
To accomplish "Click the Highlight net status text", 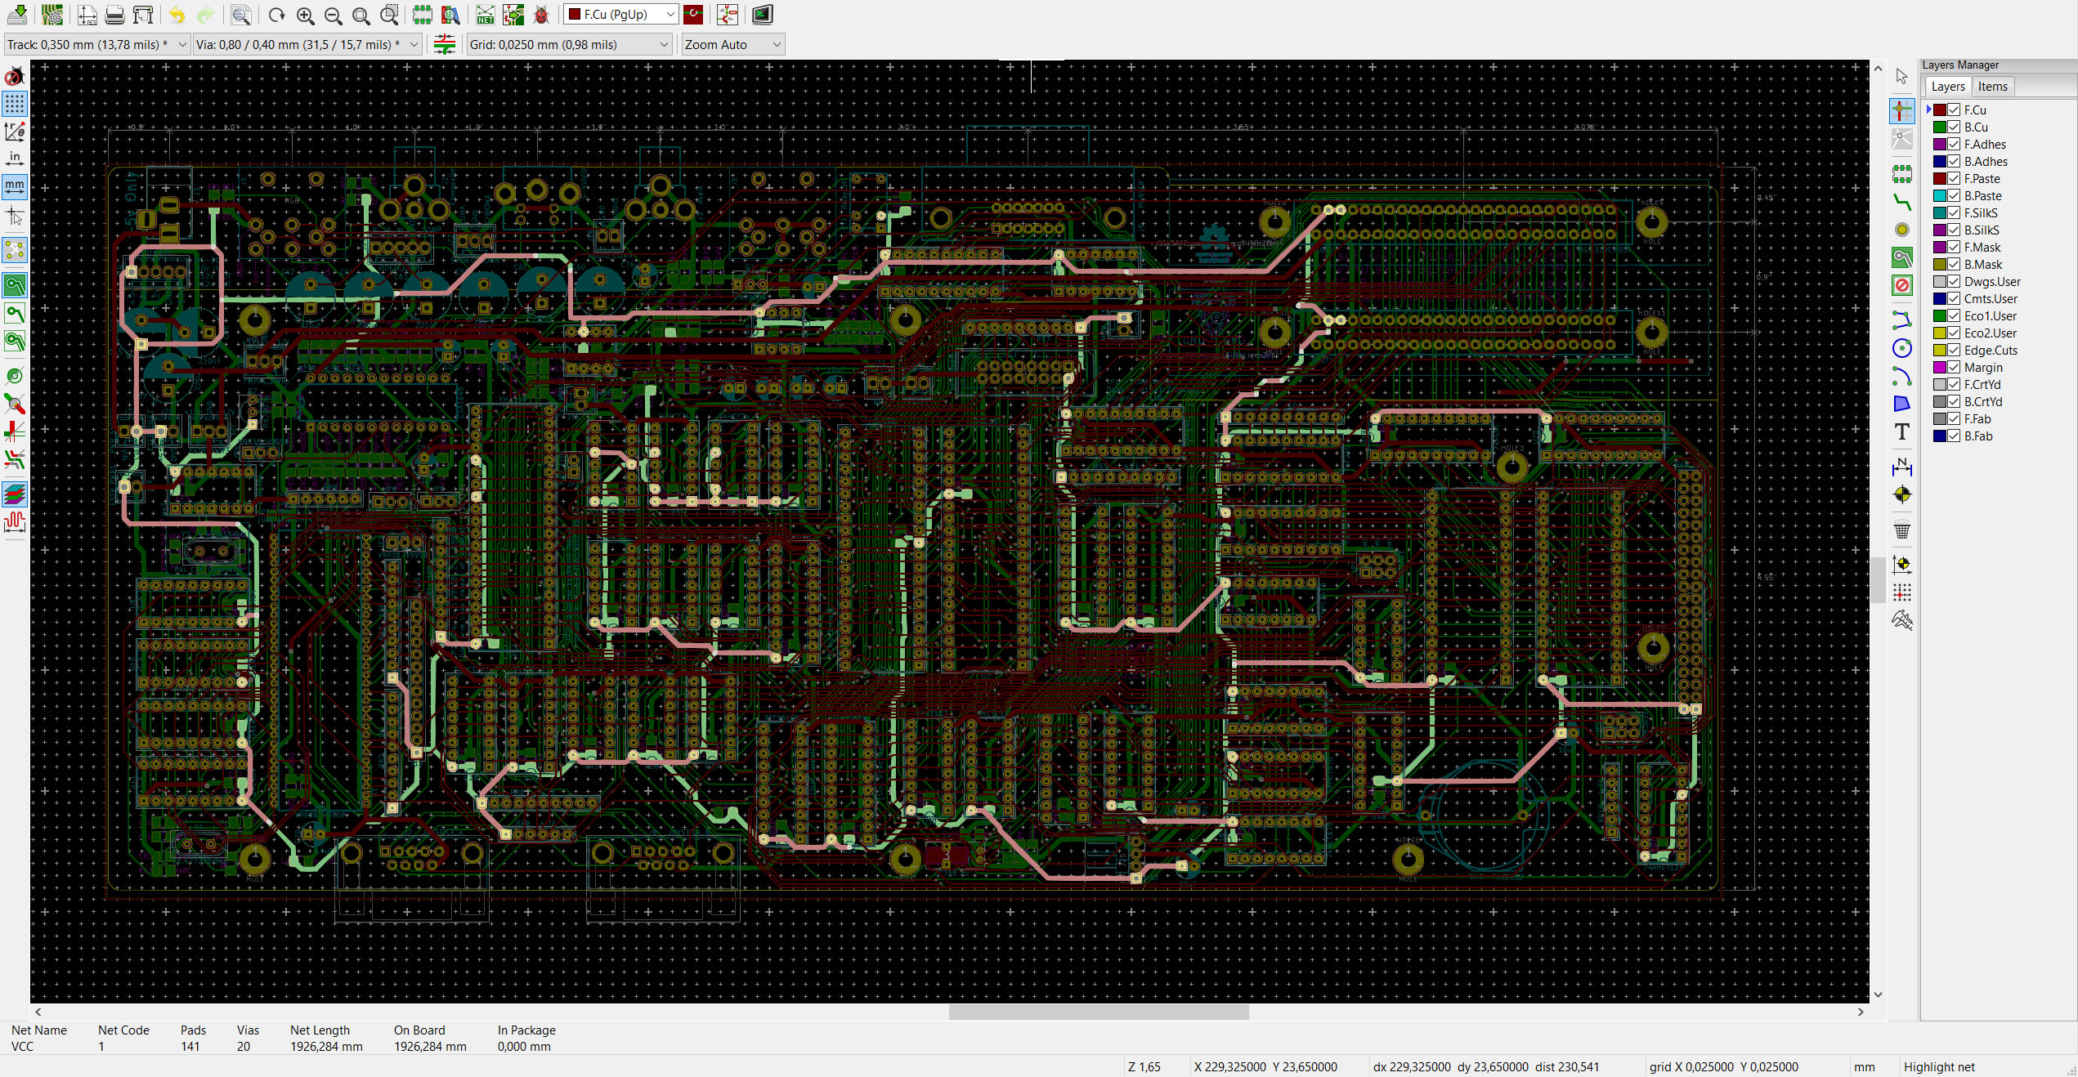I will point(1939,1067).
